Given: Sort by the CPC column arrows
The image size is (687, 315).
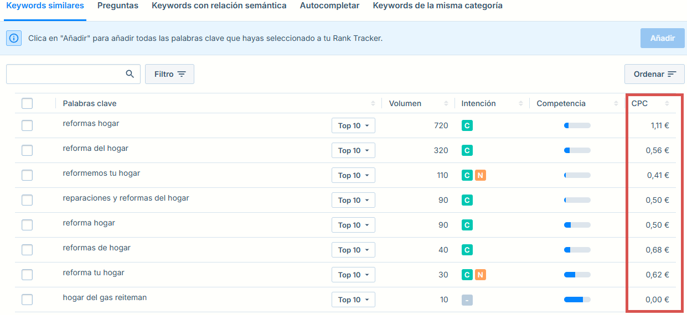Looking at the screenshot, I should tap(667, 103).
